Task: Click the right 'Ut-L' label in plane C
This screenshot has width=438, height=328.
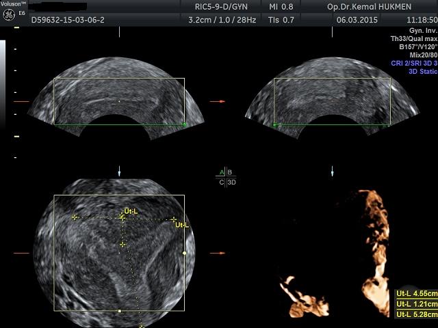Action: 182,225
